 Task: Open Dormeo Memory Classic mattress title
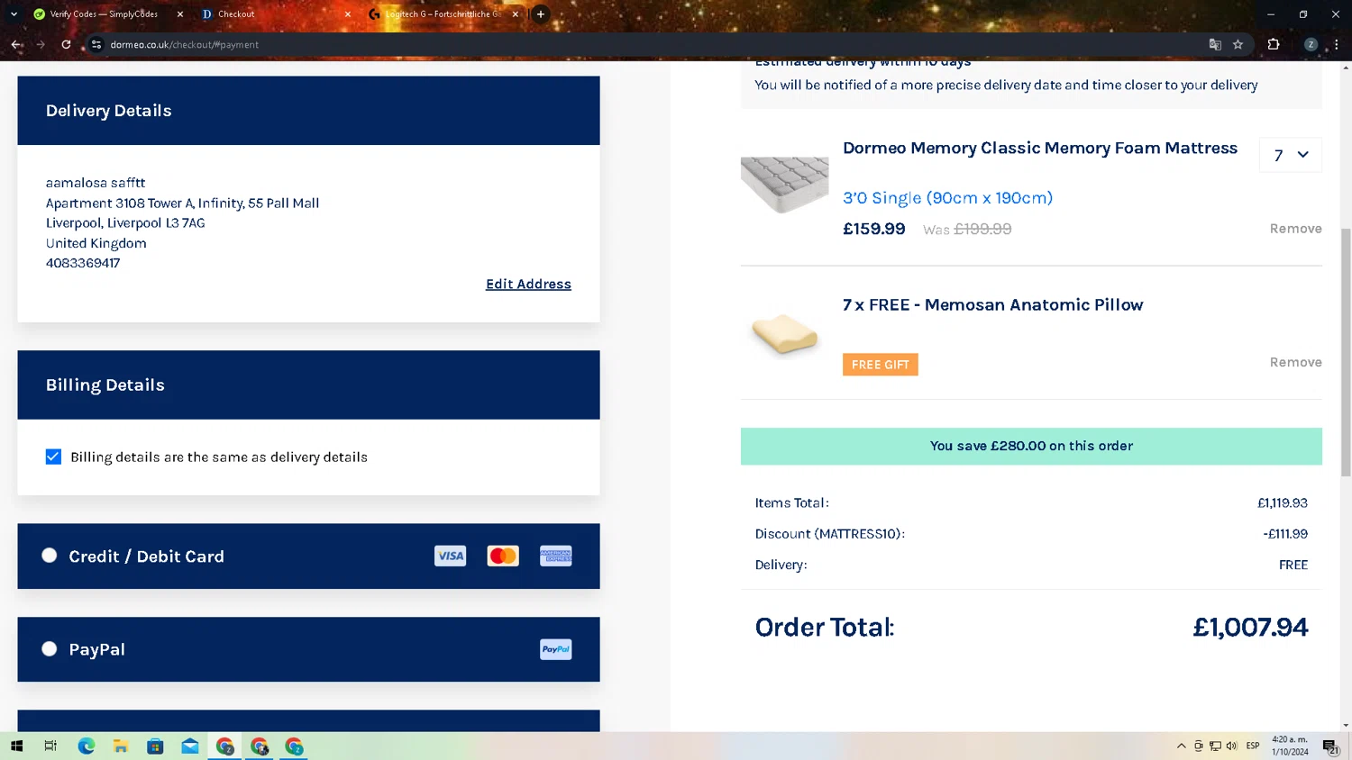[x=1040, y=148]
